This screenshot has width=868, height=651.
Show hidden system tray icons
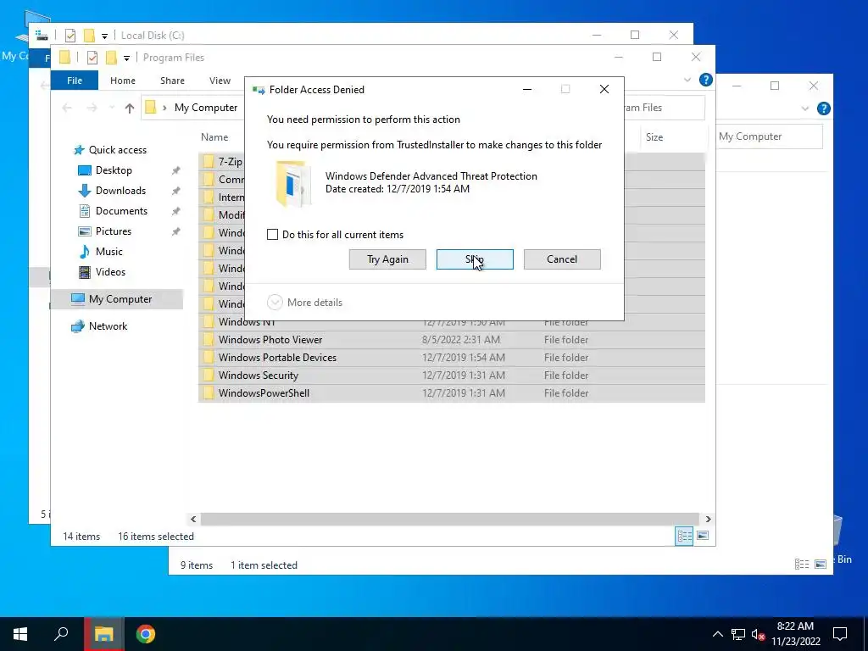(717, 634)
